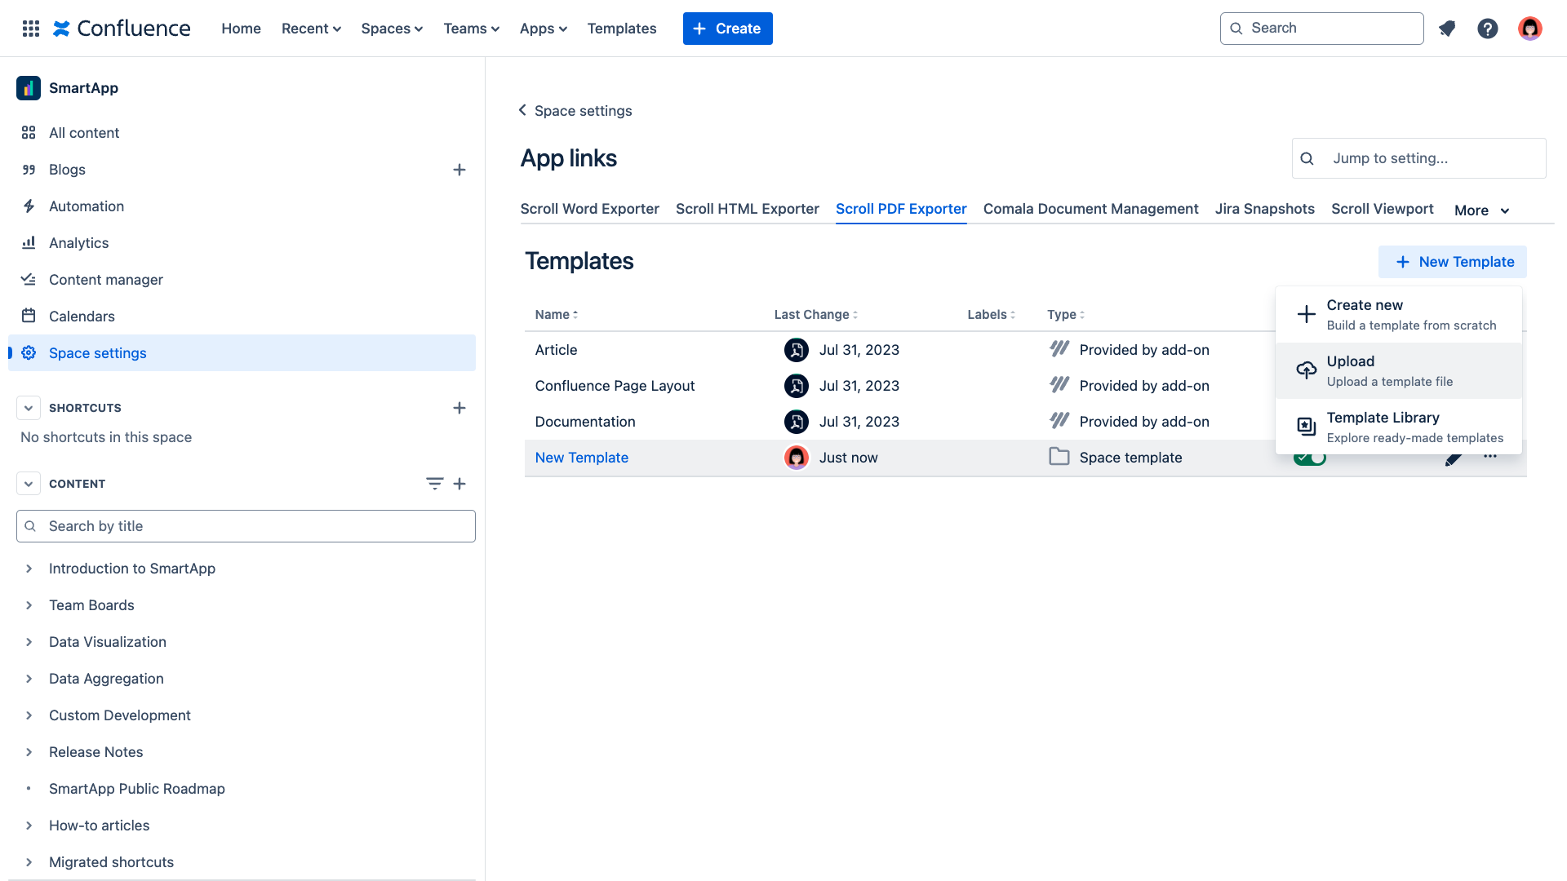The height and width of the screenshot is (881, 1567).
Task: Open the notifications bell icon
Action: (x=1447, y=29)
